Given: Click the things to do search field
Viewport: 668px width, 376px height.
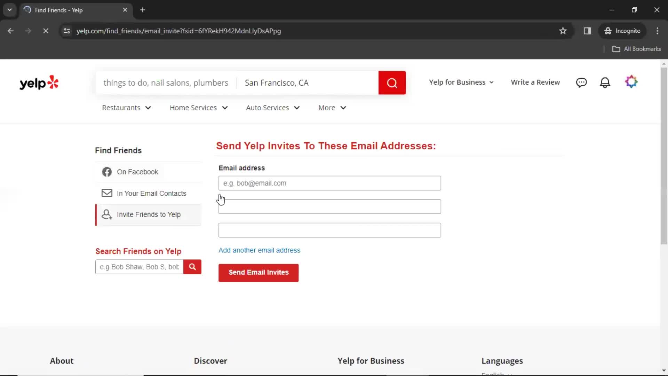Looking at the screenshot, I should [x=166, y=83].
